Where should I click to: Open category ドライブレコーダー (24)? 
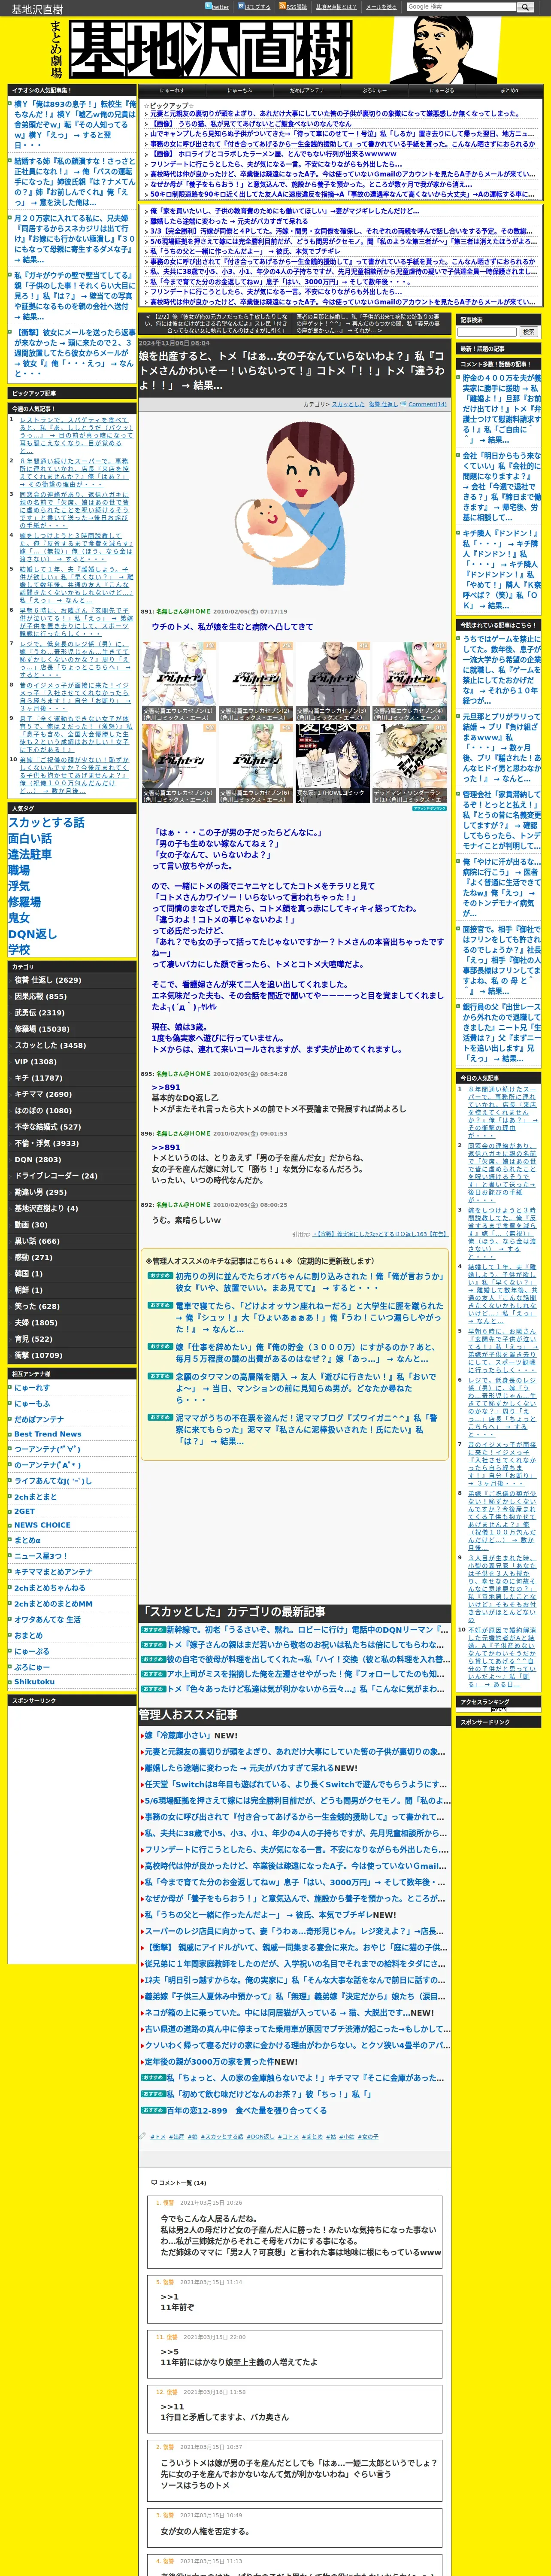[56, 1176]
